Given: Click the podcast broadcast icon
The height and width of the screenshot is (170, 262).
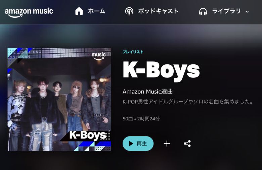Looking at the screenshot, I should click(129, 11).
